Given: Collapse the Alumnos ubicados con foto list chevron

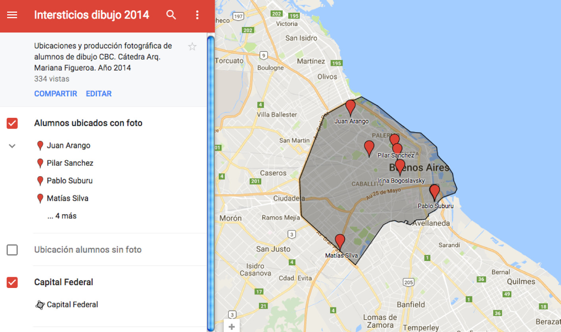Looking at the screenshot, I should tap(12, 146).
